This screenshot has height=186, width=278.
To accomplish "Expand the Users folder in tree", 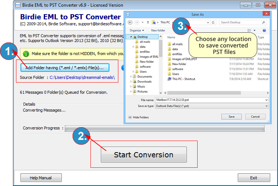I will point(133,71).
